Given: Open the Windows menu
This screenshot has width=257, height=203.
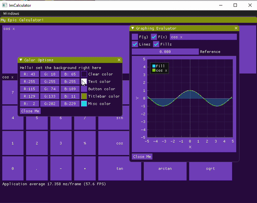Looking at the screenshot, I should coord(11,13).
